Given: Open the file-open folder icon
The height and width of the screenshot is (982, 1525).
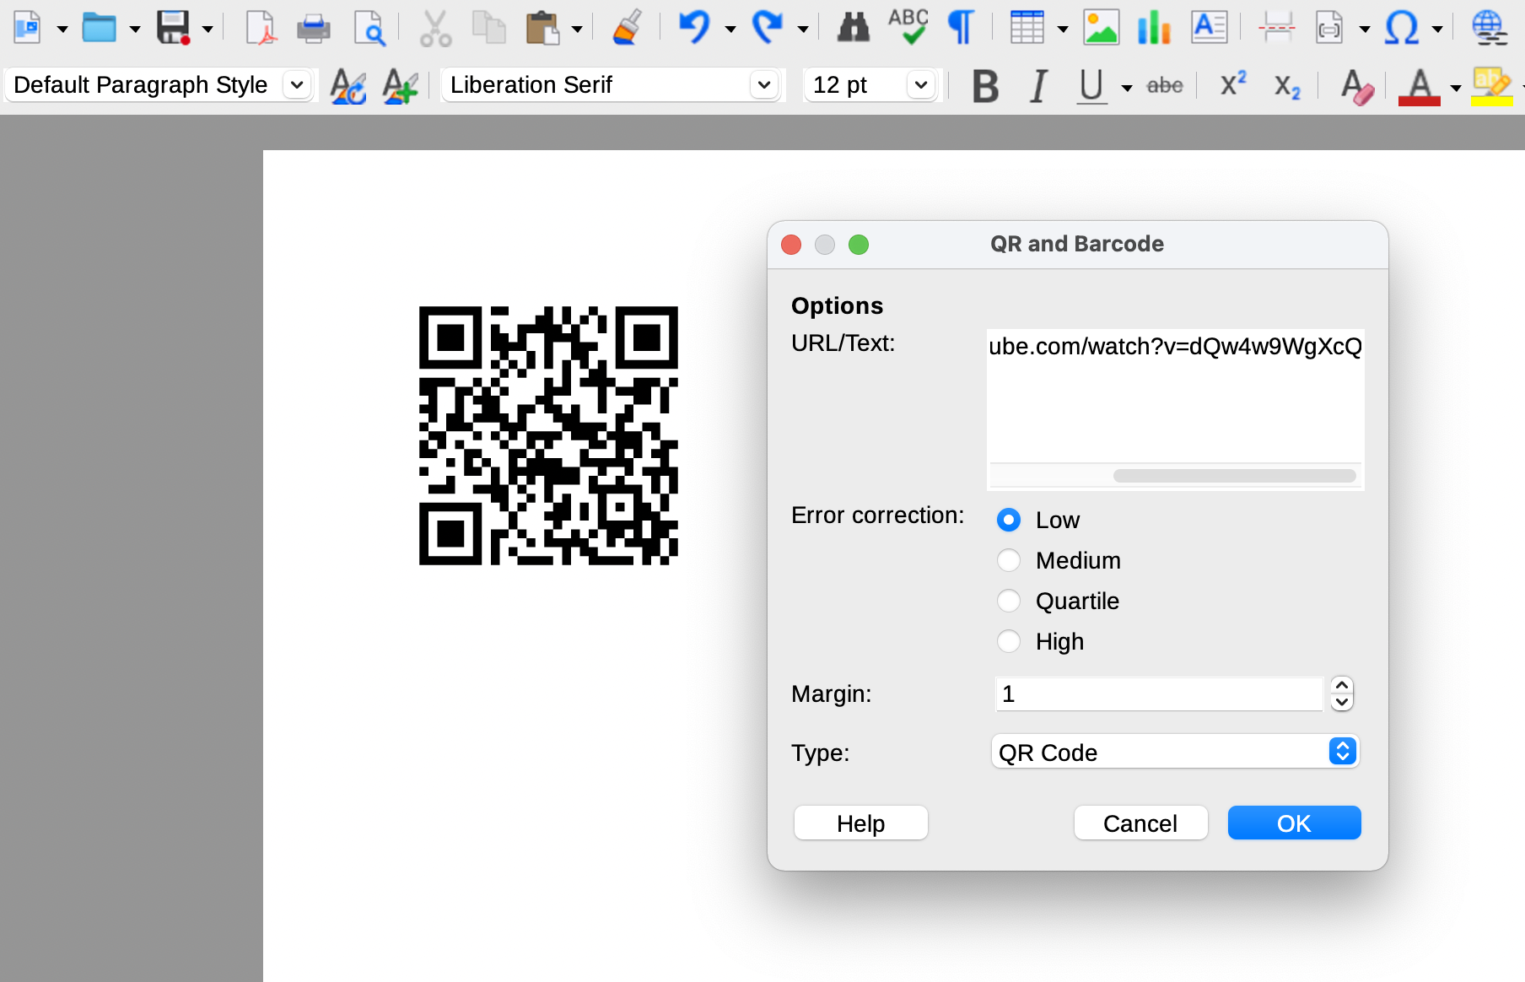Looking at the screenshot, I should pos(99,28).
